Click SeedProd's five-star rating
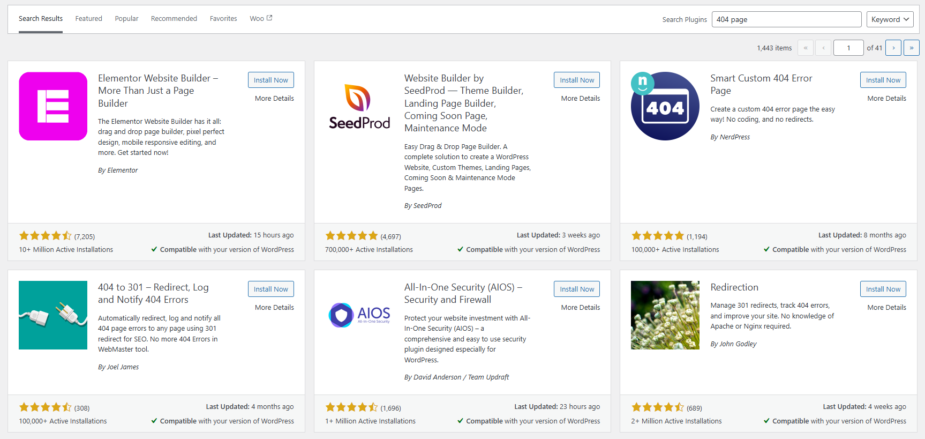925x439 pixels. (352, 236)
